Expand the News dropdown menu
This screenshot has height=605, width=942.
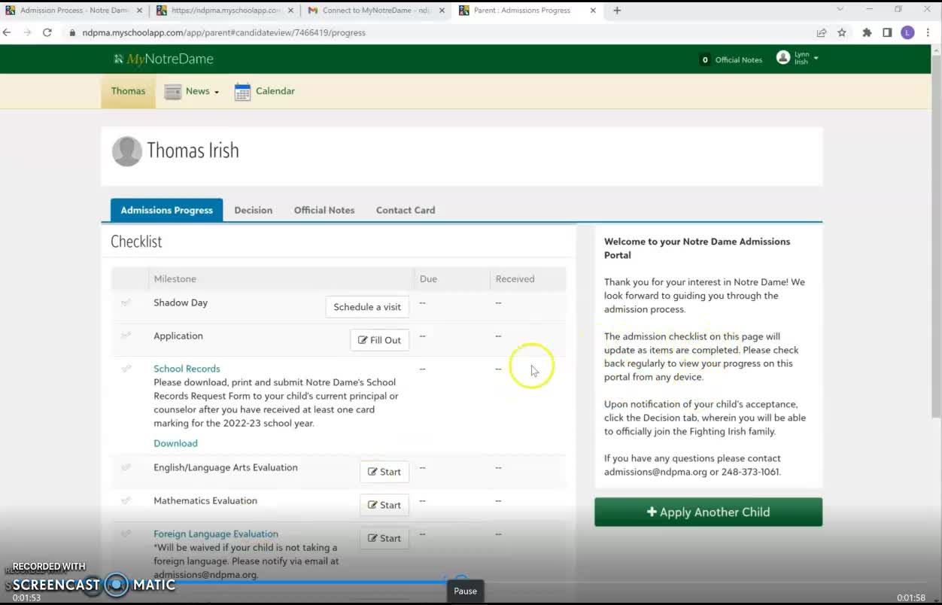coord(216,92)
